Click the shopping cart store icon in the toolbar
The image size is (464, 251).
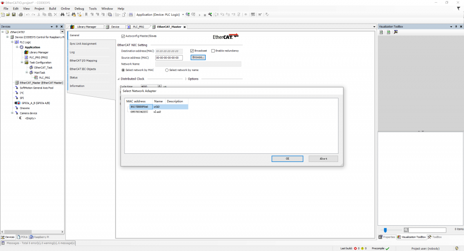click(x=260, y=14)
